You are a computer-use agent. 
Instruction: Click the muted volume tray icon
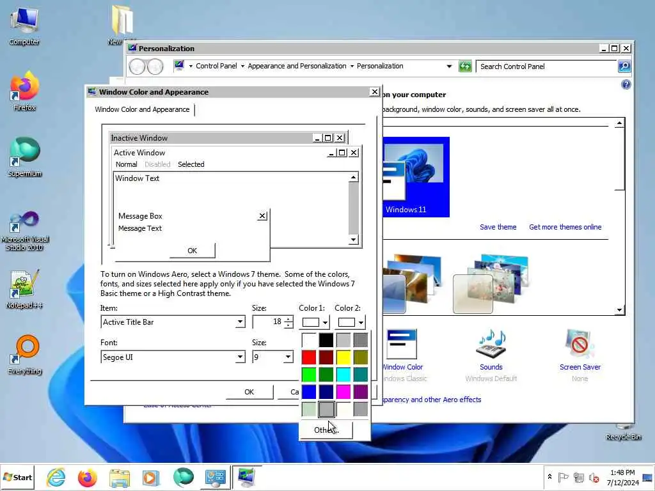[594, 477]
